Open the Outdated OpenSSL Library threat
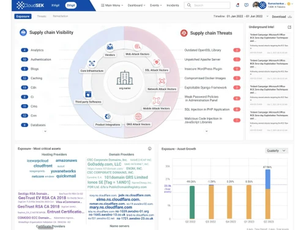 click(203, 50)
